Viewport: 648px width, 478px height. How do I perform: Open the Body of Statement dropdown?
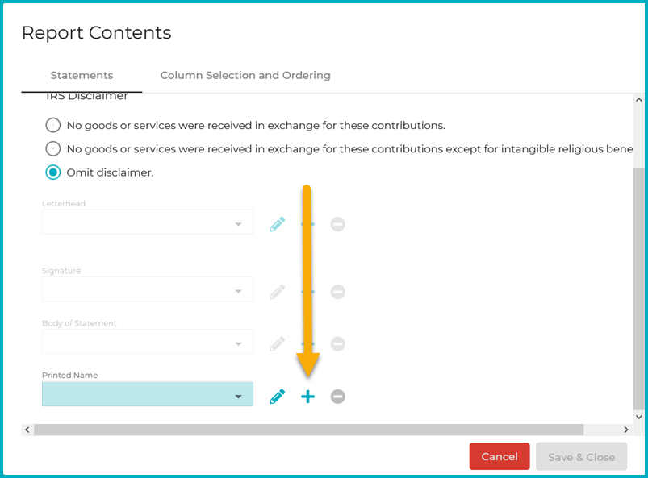click(x=148, y=341)
